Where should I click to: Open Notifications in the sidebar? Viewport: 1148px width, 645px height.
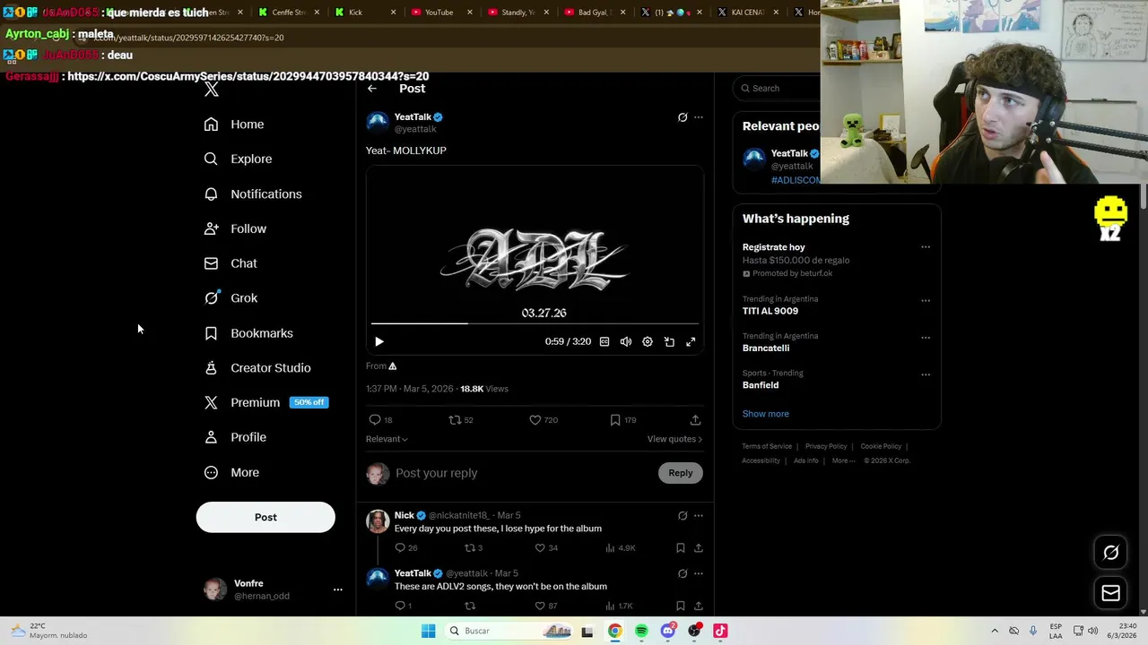point(253,193)
